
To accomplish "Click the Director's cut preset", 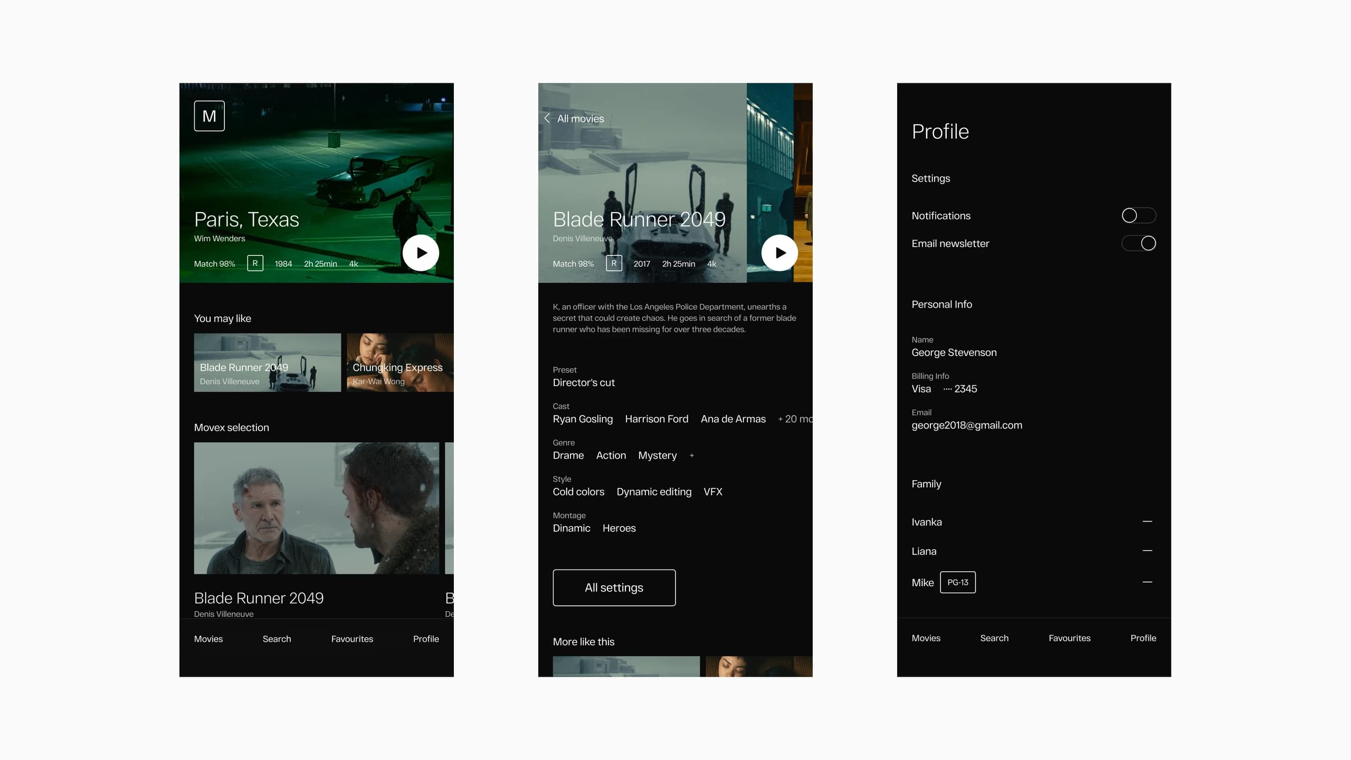I will 584,383.
